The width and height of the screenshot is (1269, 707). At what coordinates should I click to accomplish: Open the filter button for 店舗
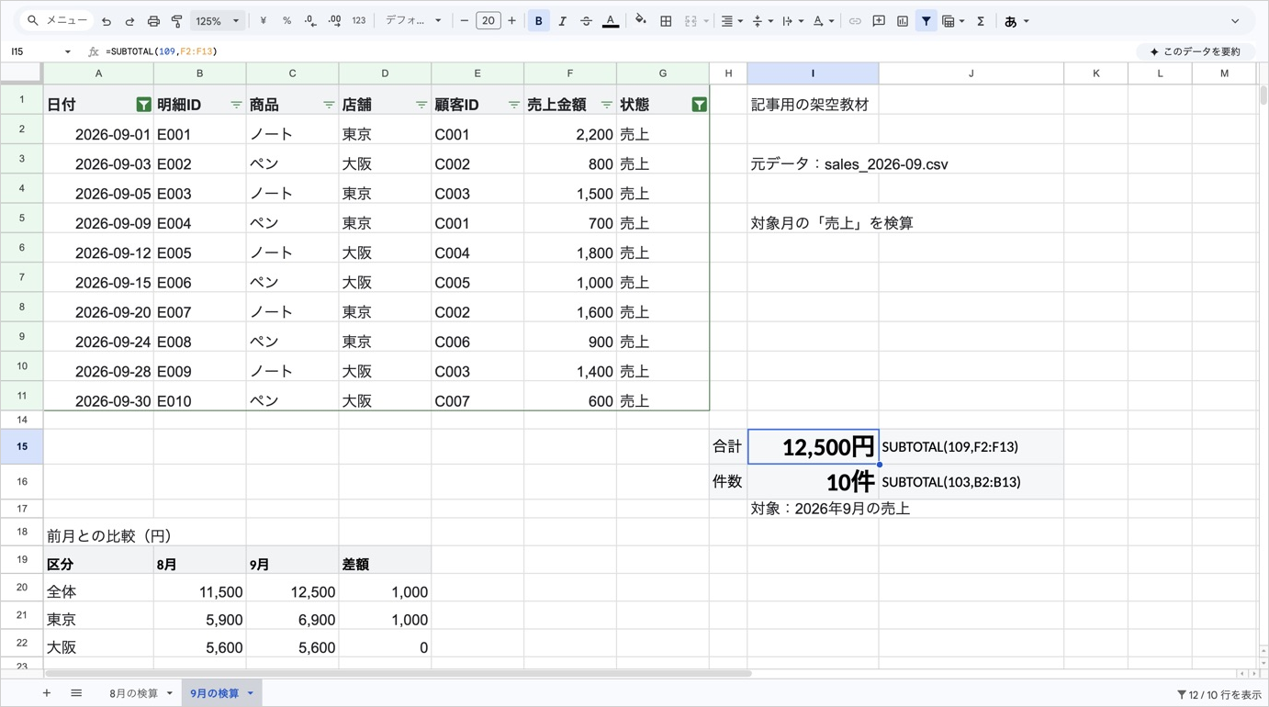tap(421, 105)
